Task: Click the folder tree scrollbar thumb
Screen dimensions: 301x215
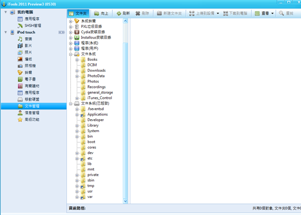Action: 125,120
